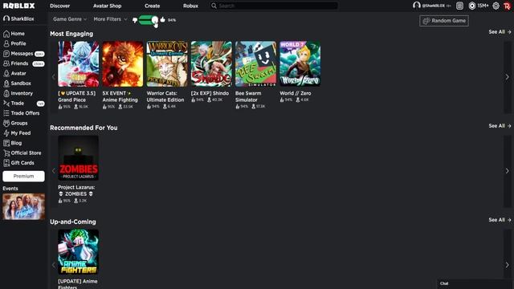This screenshot has width=514, height=289.
Task: Open the Avatar Shop tab
Action: pyautogui.click(x=107, y=6)
